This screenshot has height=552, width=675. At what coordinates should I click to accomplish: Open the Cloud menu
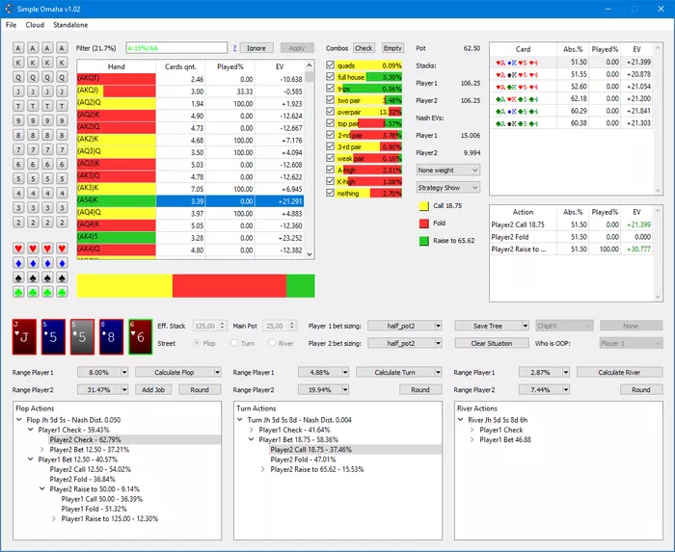point(35,24)
